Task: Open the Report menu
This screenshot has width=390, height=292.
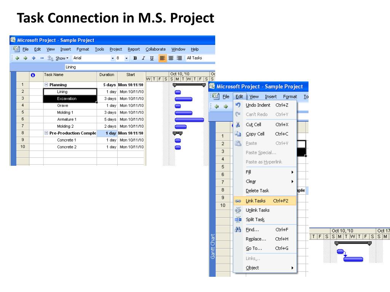Action: click(134, 49)
